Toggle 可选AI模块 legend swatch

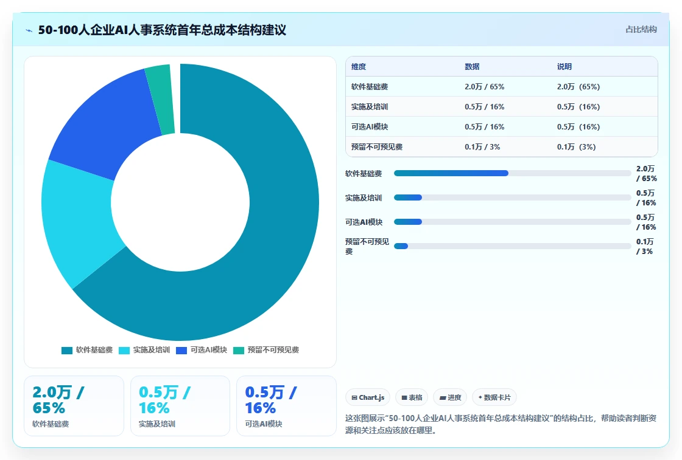pos(181,350)
